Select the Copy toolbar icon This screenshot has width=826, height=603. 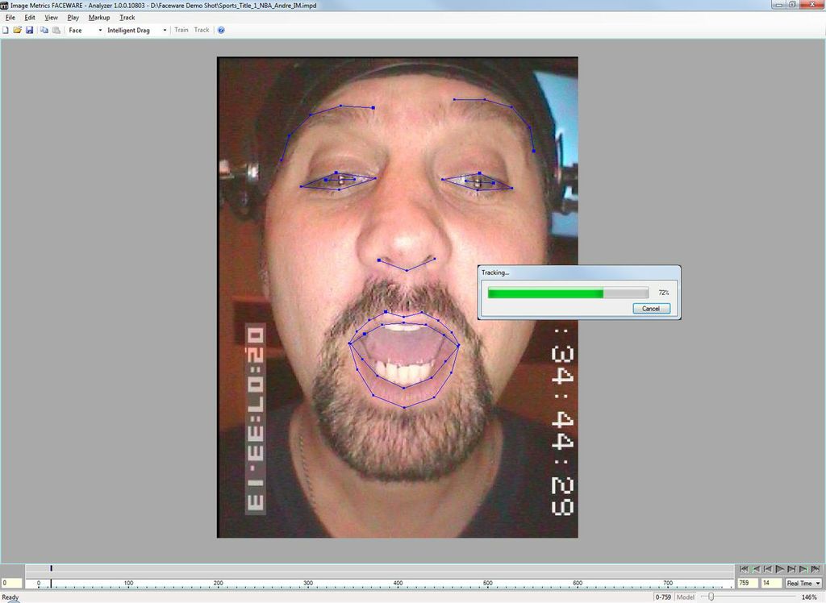click(44, 29)
